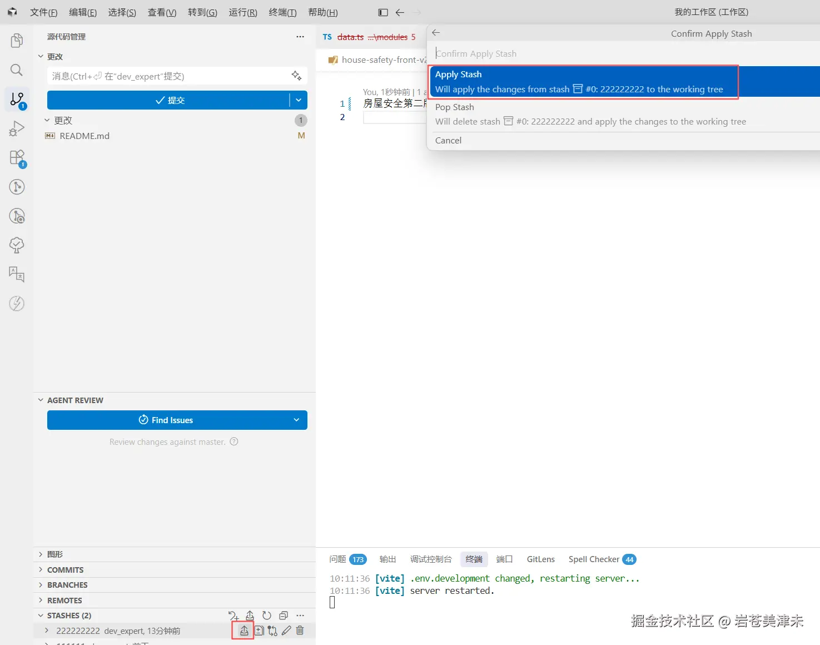Click stash all changes icon in STASHES header
Viewport: 820px width, 645px height.
pos(233,616)
